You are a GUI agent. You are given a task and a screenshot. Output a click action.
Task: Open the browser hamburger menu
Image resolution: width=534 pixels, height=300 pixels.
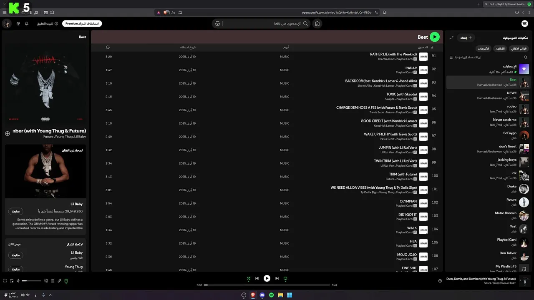tap(5, 12)
